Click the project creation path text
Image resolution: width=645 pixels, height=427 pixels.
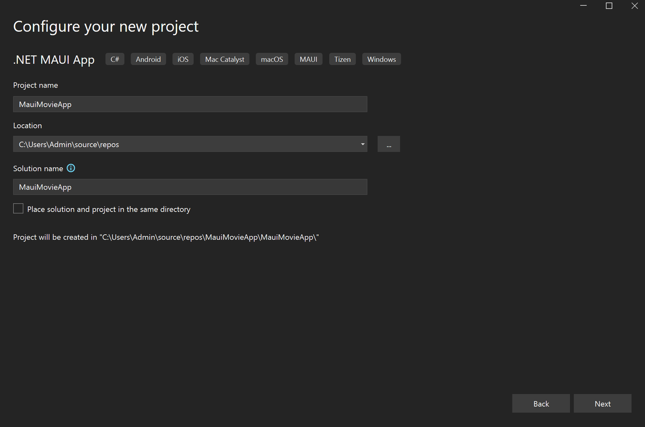[x=166, y=237]
